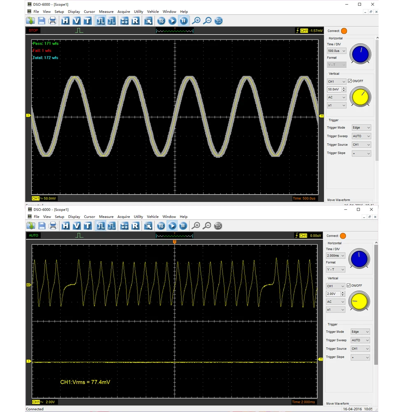Viewport: 412px width, 412px height.
Task: Click the pulse waveform icon in bottom toolbar
Action: tap(101, 226)
